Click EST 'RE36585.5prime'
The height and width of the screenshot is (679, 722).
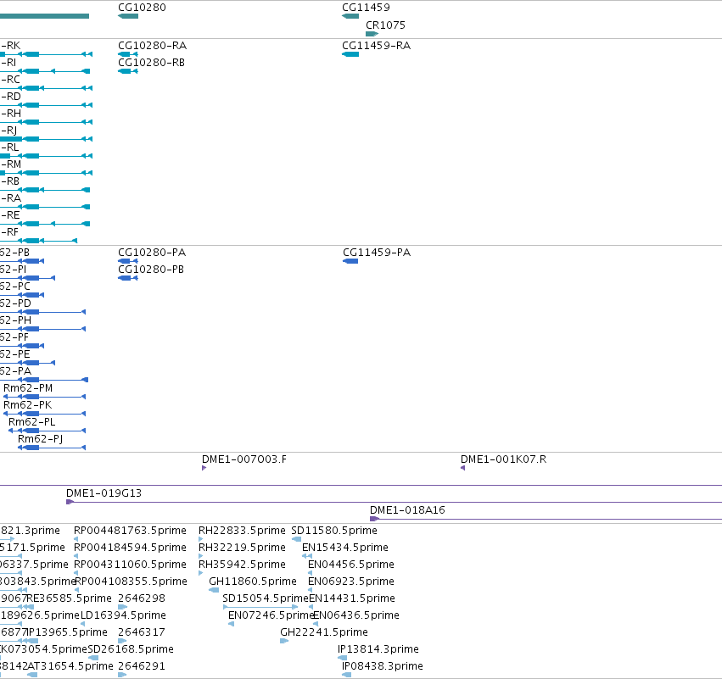pos(70,599)
